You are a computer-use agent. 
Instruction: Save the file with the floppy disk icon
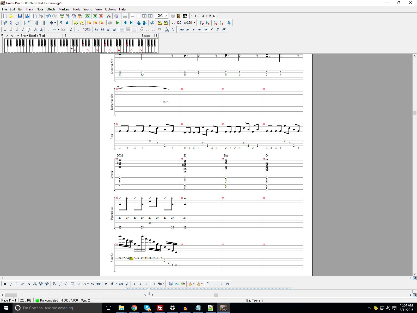point(20,16)
